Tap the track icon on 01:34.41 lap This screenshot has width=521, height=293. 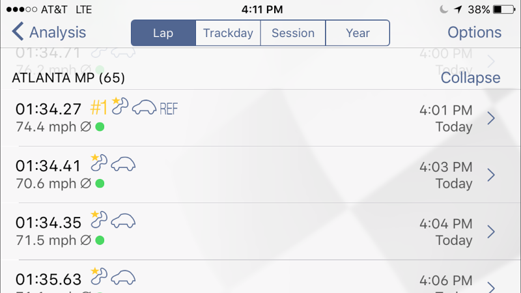tap(99, 164)
